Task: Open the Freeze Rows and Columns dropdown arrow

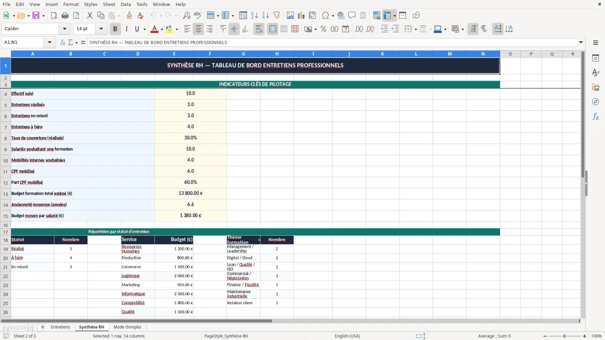Action: (x=394, y=16)
